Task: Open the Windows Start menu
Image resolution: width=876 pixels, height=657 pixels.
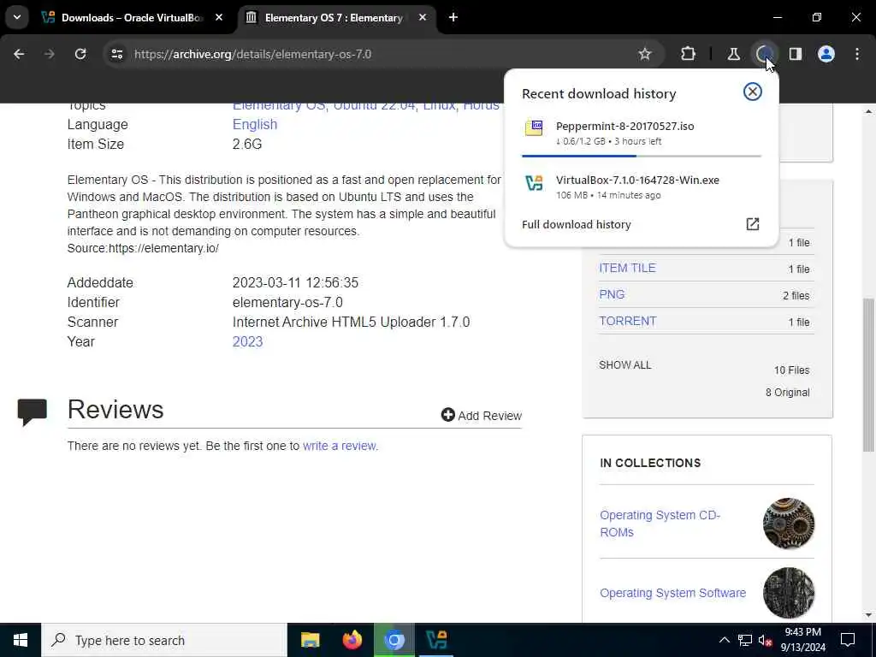Action: [x=21, y=640]
